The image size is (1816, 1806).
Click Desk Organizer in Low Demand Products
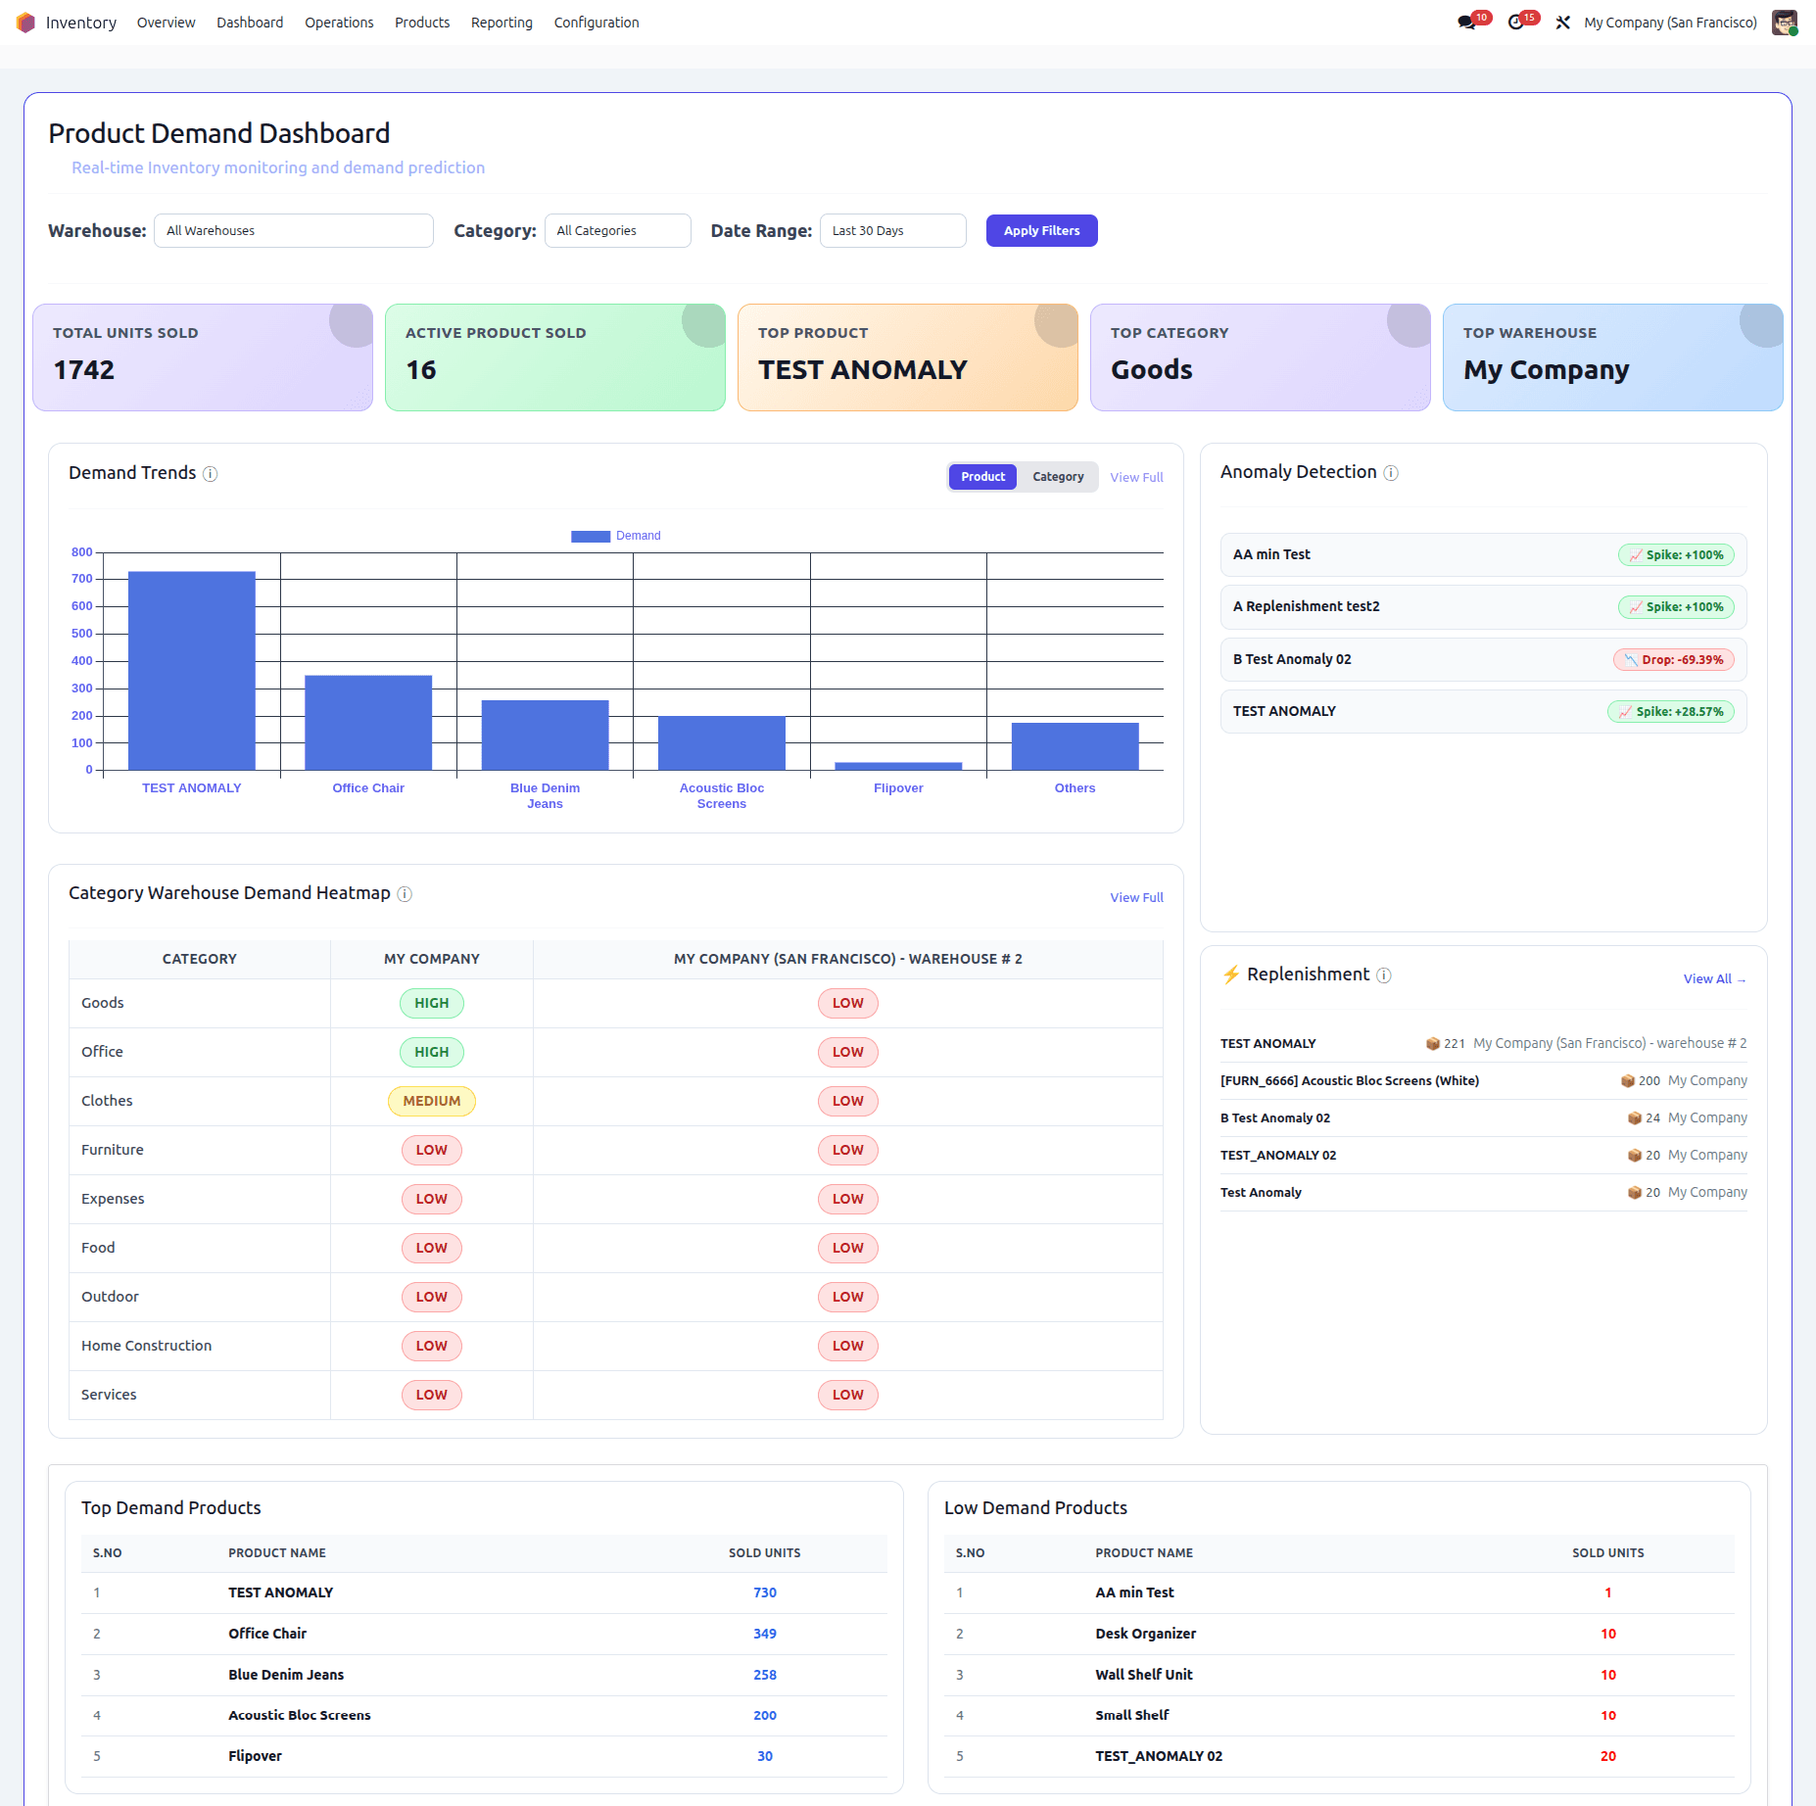tap(1145, 1635)
